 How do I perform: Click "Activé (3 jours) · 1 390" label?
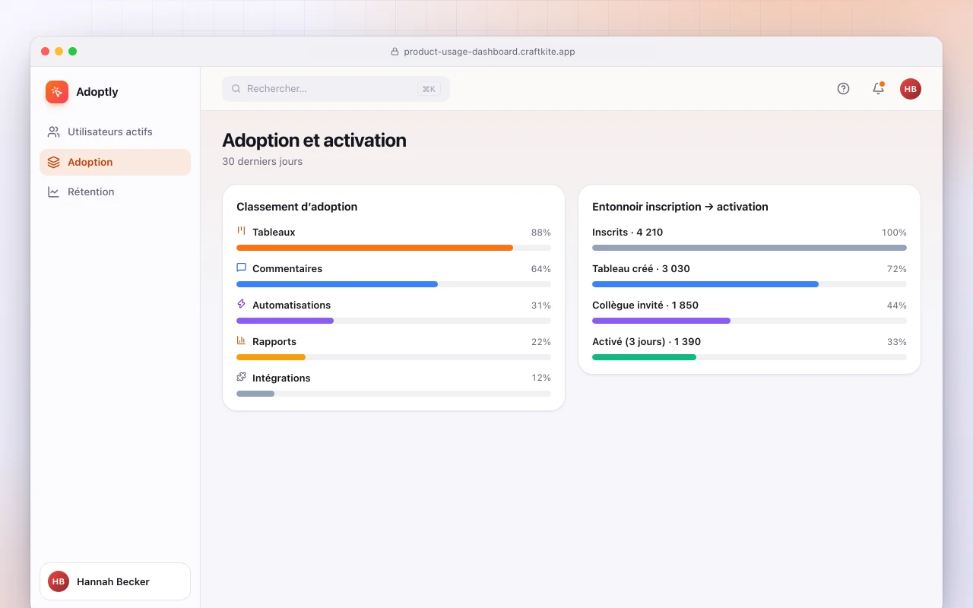[647, 342]
